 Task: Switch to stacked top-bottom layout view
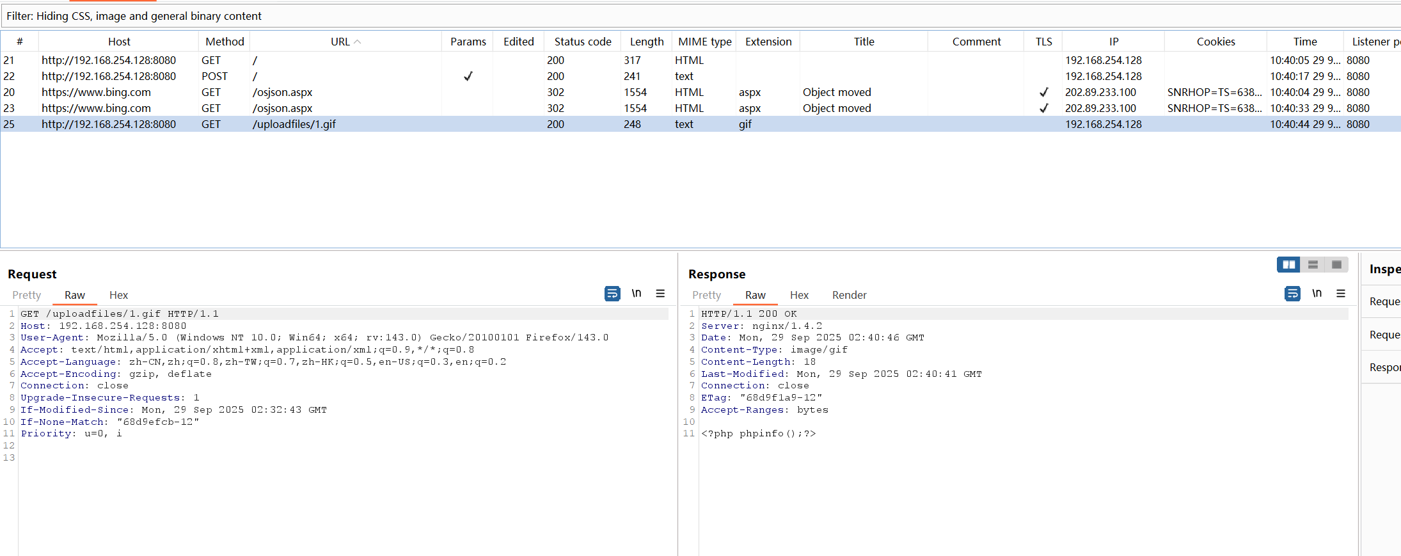[x=1313, y=264]
